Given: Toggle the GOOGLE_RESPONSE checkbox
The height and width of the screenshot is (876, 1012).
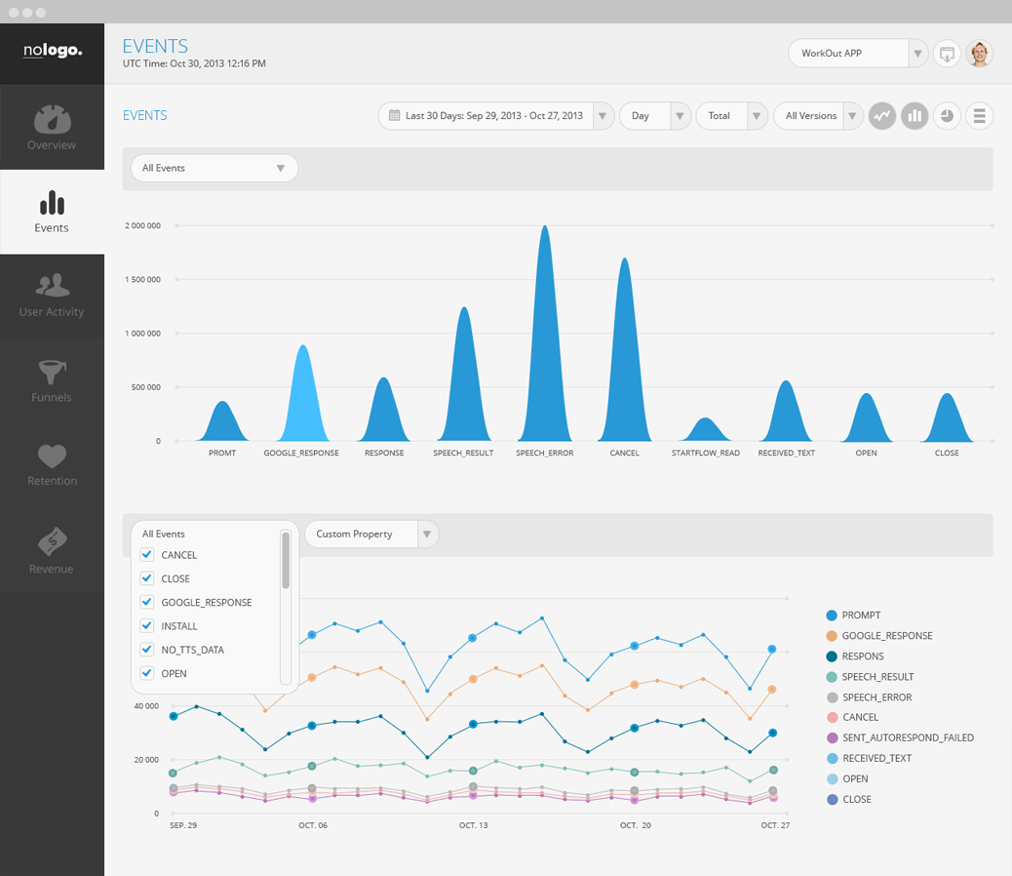Looking at the screenshot, I should click(x=147, y=603).
